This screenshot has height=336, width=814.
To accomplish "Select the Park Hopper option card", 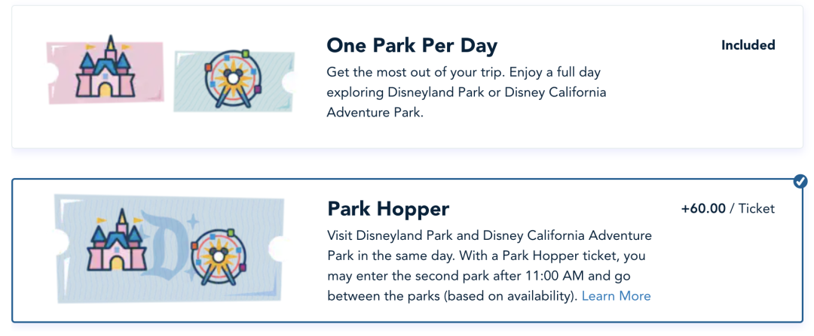I will [x=407, y=250].
